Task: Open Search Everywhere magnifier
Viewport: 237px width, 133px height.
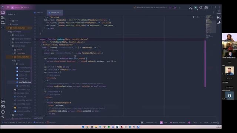Action: (201, 7)
